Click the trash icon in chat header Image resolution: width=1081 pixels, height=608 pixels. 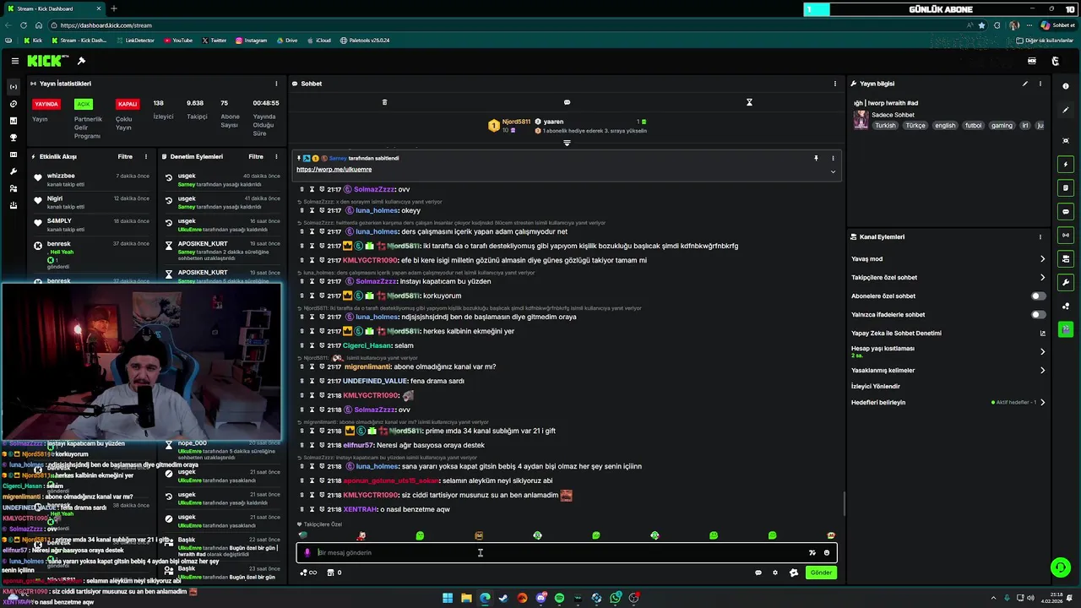coord(384,102)
